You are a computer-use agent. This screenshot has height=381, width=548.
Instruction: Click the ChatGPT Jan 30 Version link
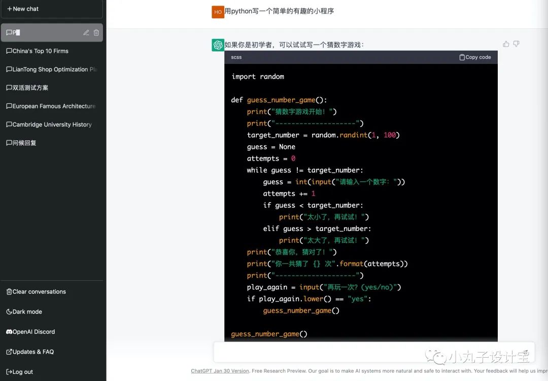click(x=220, y=371)
